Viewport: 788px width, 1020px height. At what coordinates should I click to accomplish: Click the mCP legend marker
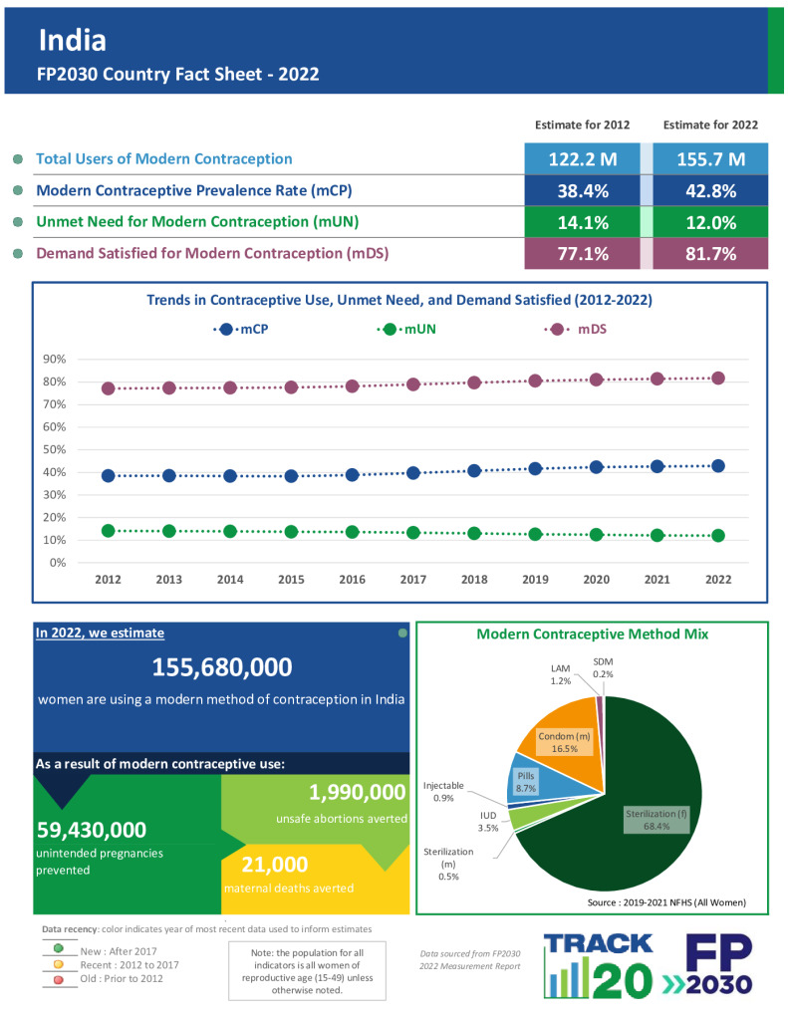point(226,329)
